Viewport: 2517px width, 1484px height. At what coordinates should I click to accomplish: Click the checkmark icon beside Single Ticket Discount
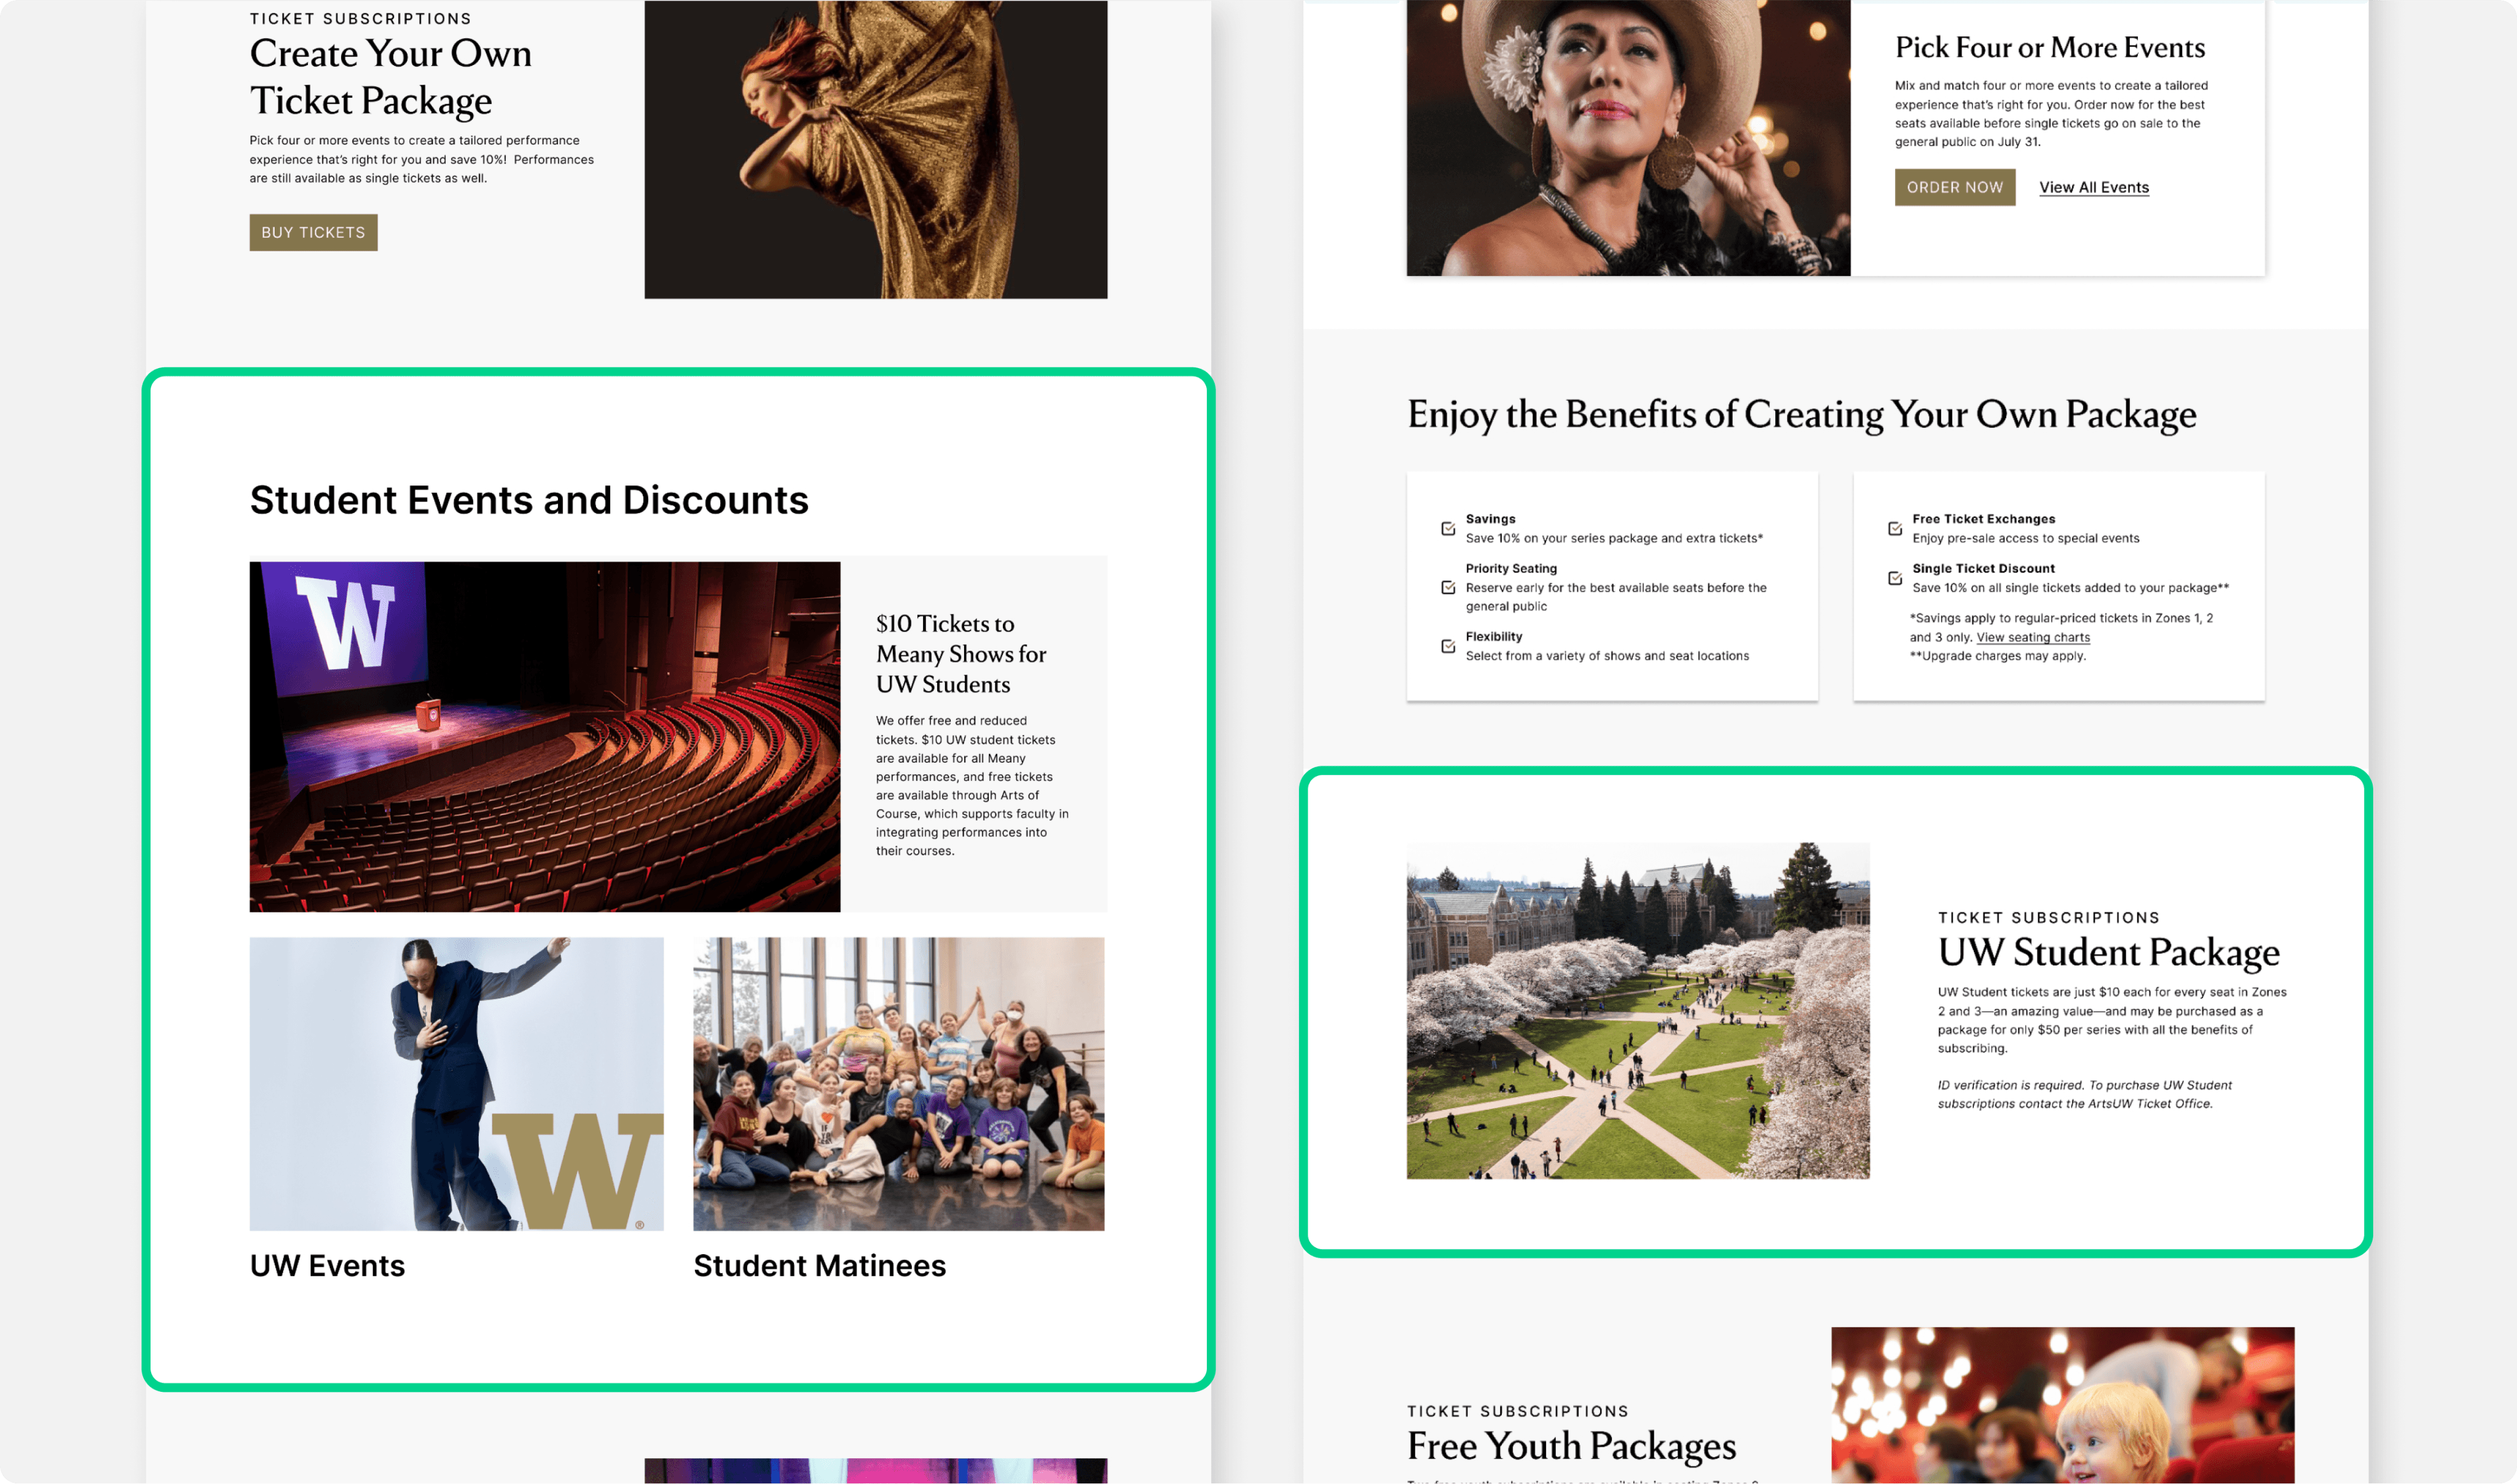pos(1894,578)
